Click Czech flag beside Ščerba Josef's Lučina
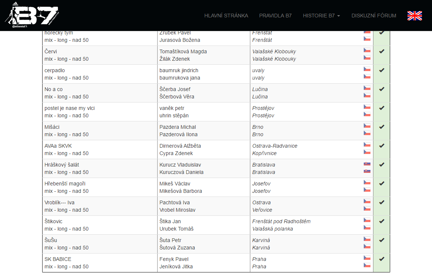The image size is (432, 275). tap(367, 88)
